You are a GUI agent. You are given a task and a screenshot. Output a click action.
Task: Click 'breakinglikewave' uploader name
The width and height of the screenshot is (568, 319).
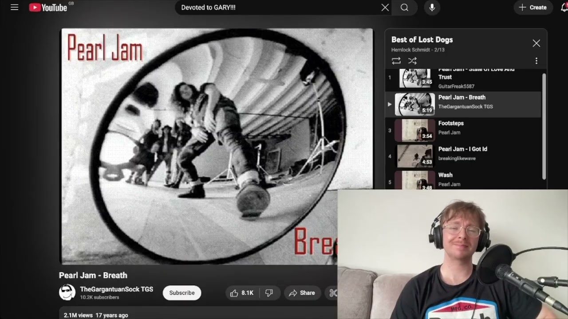[457, 158]
